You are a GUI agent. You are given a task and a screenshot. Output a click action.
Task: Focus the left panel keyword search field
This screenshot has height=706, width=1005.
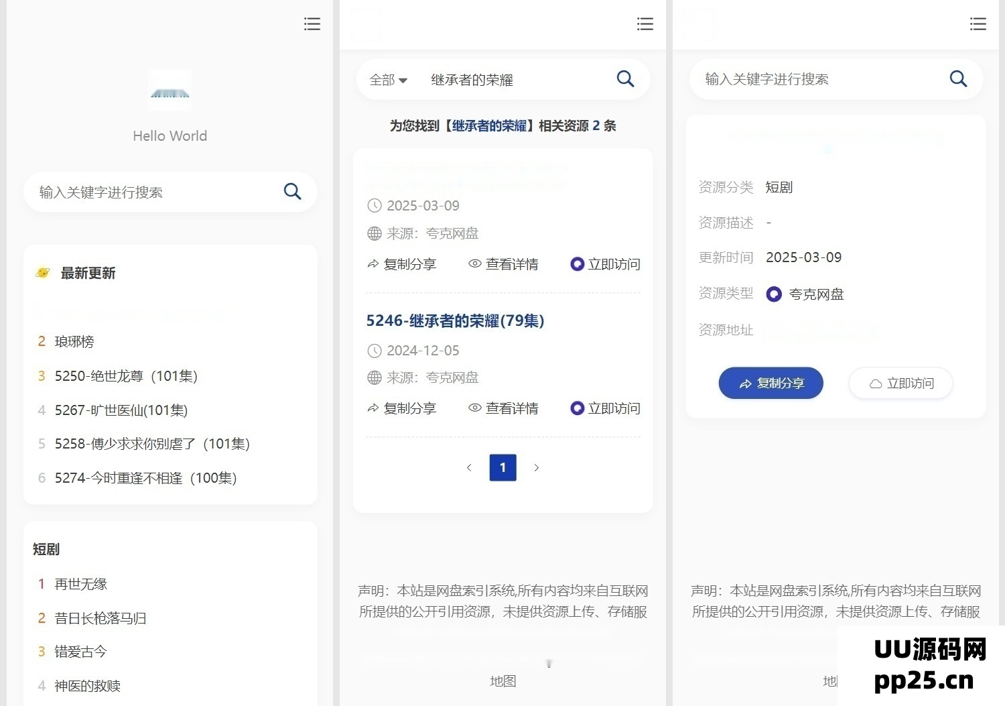coord(154,192)
